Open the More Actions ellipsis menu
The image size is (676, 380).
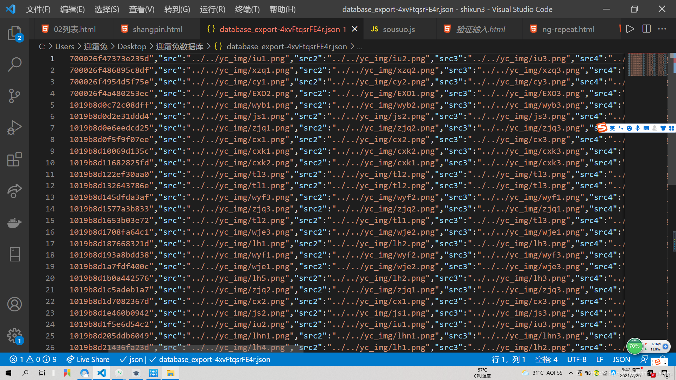pos(662,29)
